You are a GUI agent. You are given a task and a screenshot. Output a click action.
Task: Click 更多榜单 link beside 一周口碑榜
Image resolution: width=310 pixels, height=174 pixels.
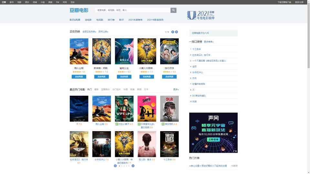pyautogui.click(x=209, y=42)
